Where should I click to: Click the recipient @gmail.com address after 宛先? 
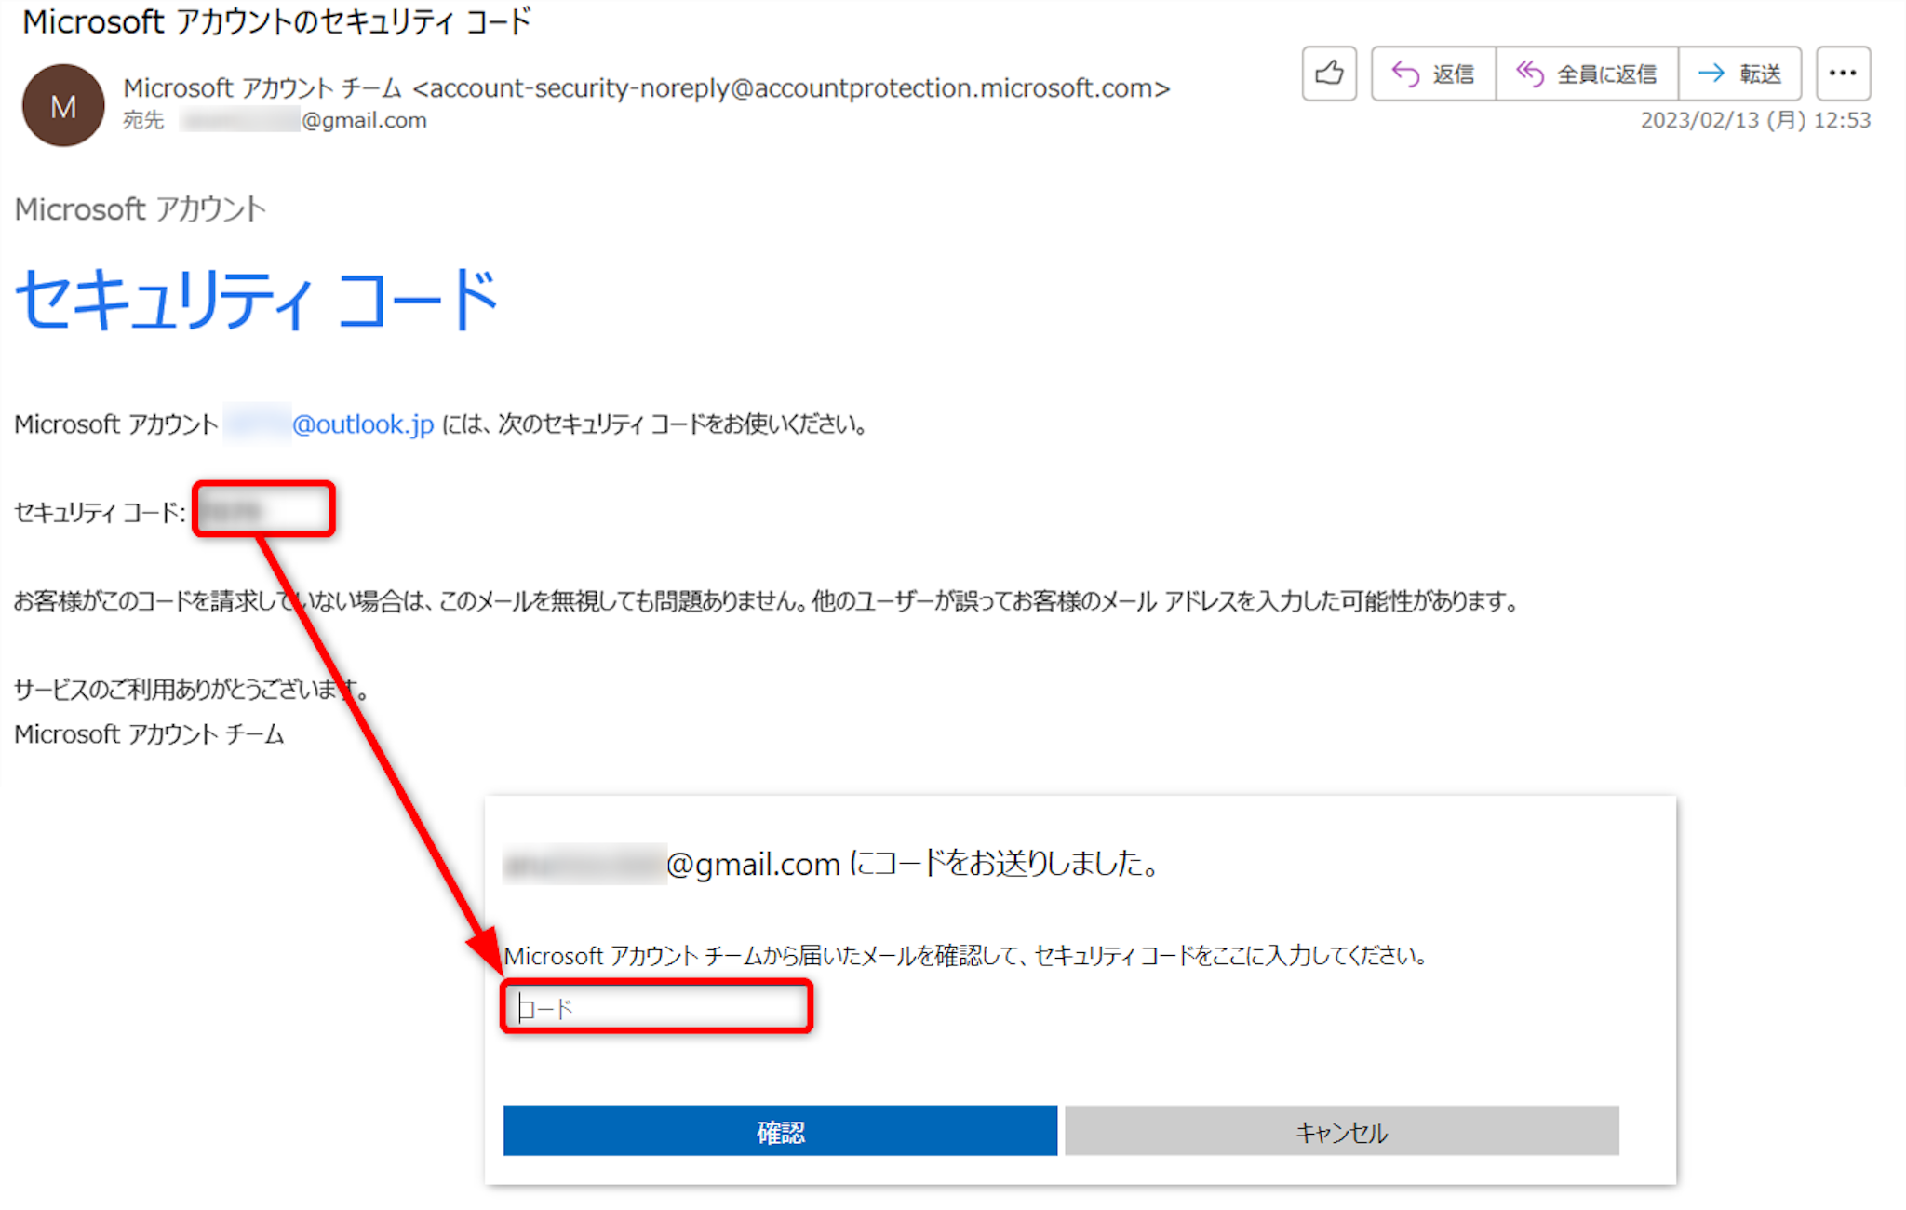pos(363,120)
